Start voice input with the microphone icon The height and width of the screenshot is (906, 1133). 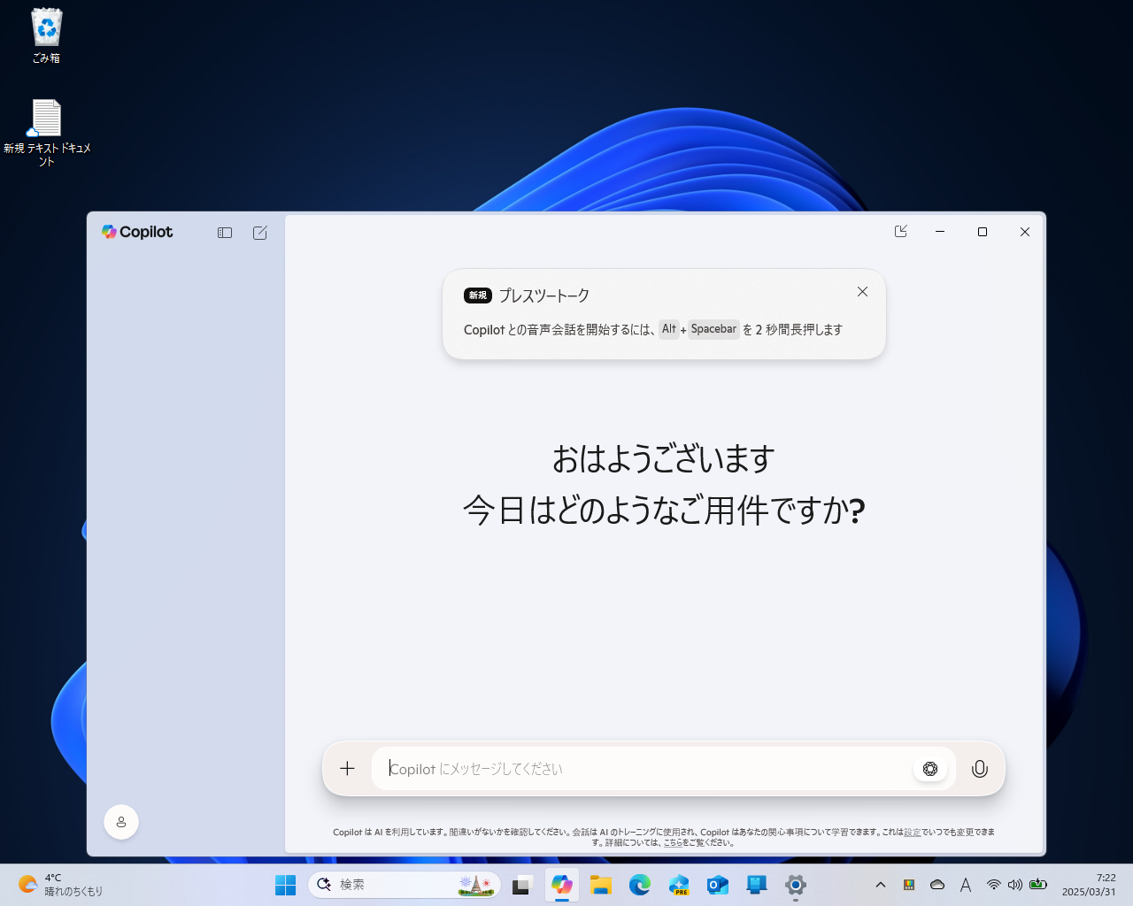[980, 768]
